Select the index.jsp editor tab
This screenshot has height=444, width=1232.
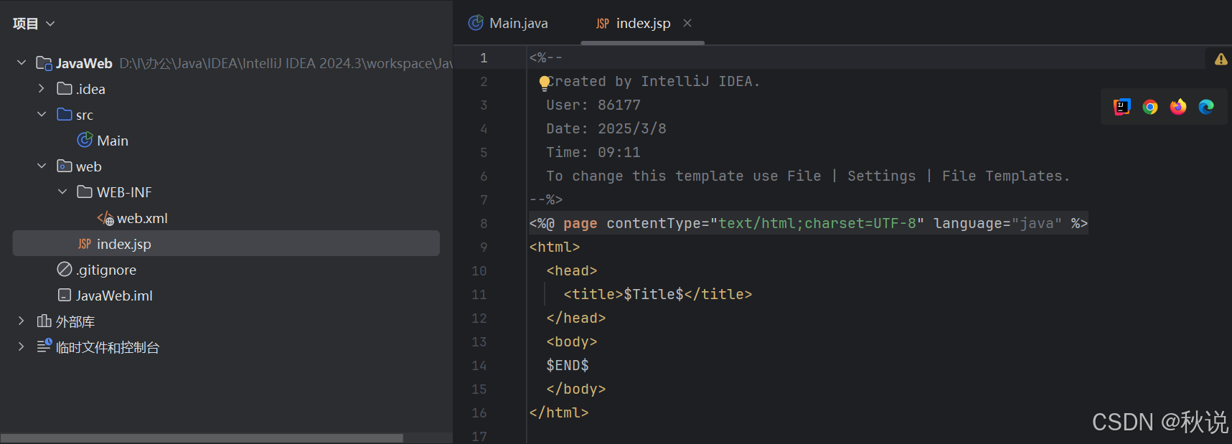(x=644, y=23)
